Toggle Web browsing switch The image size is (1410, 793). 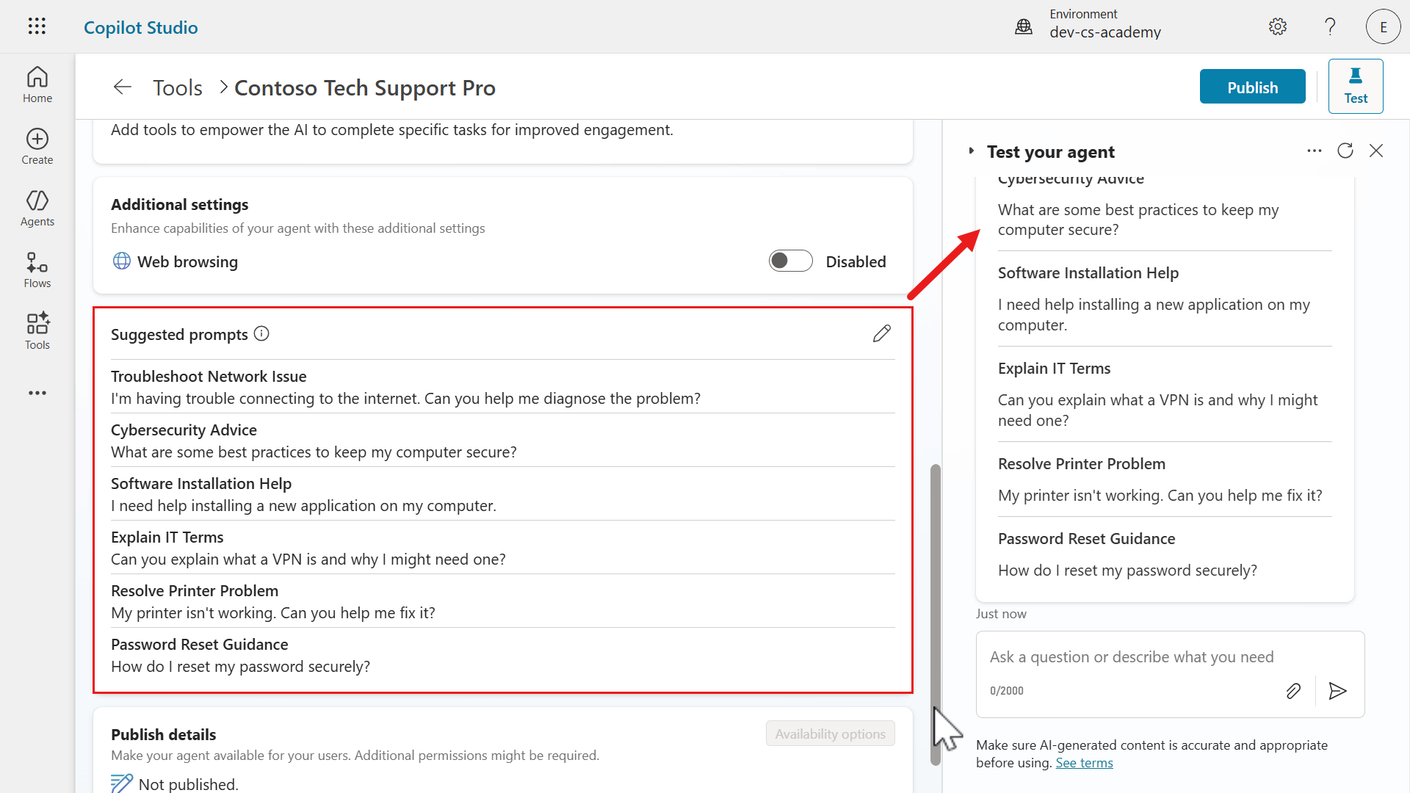[x=790, y=261]
